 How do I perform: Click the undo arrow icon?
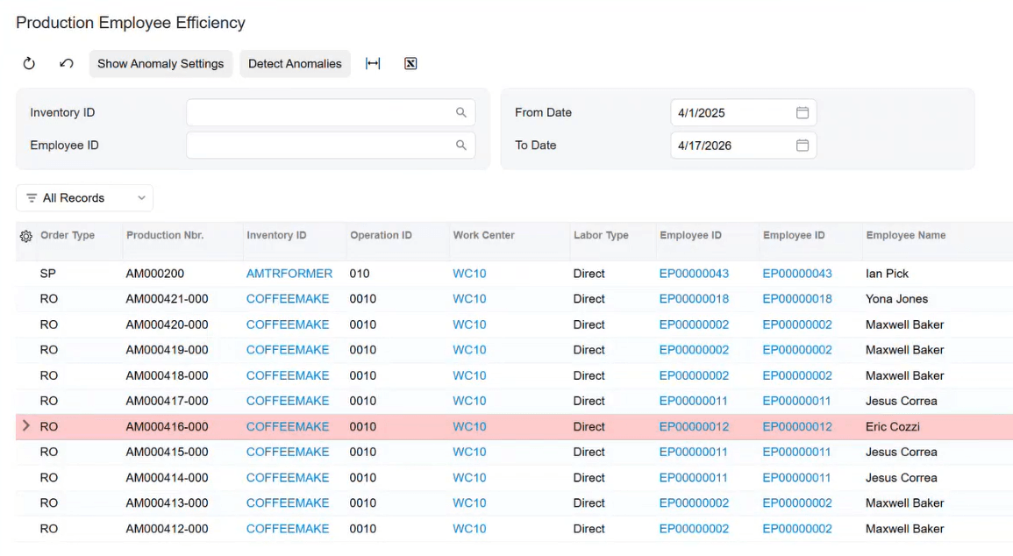[x=67, y=63]
